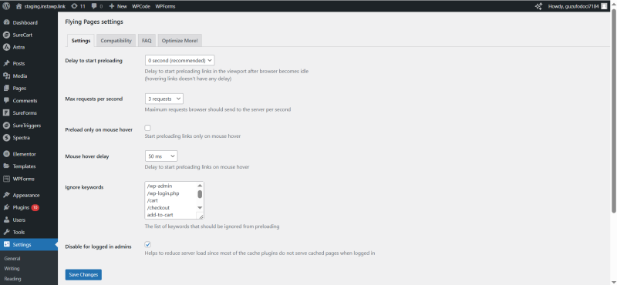Click the Elementor icon in sidebar
The image size is (617, 285).
[6, 154]
